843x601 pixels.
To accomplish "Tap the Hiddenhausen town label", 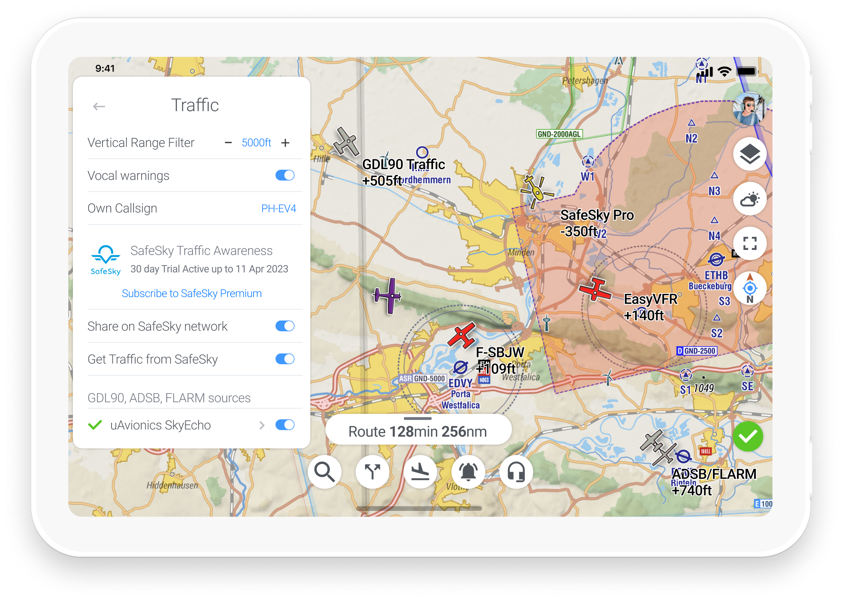I will click(172, 485).
